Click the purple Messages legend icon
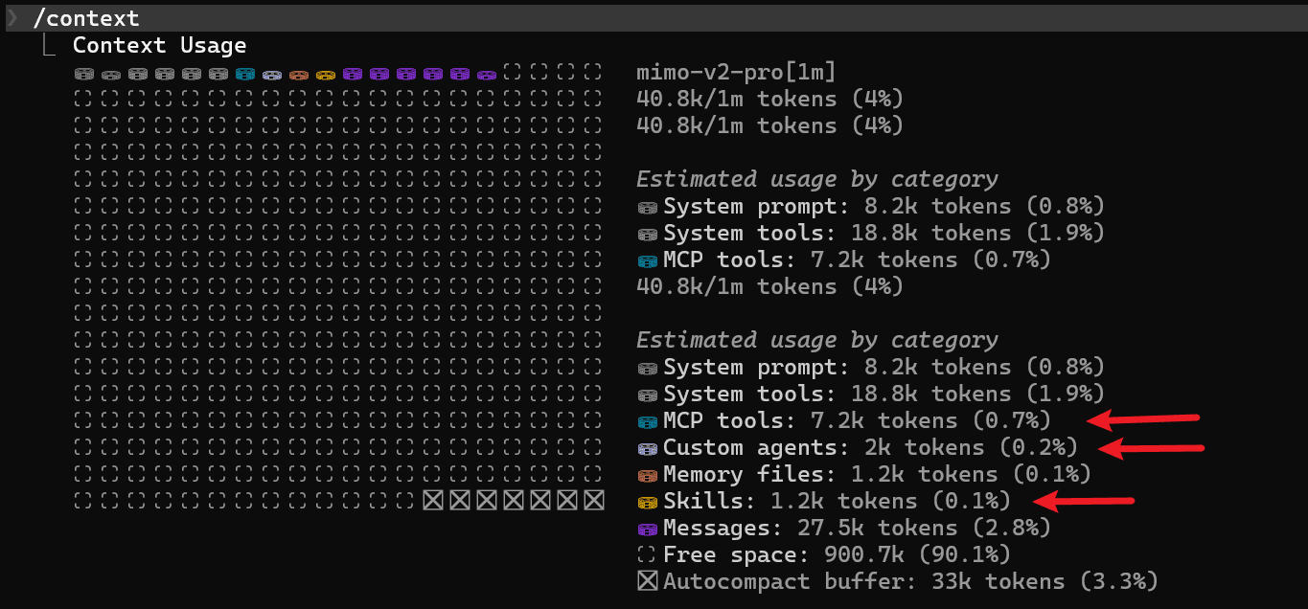Viewport: 1308px width, 609px height. tap(648, 529)
